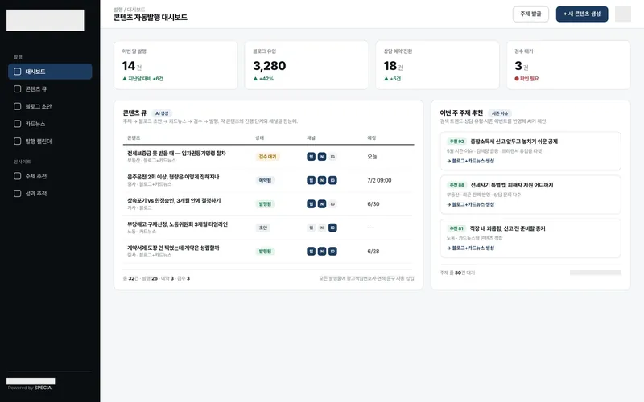Viewport: 644px width, 402px height.
Task: Click N channel badge in 전세보증금 row
Action: (x=322, y=157)
